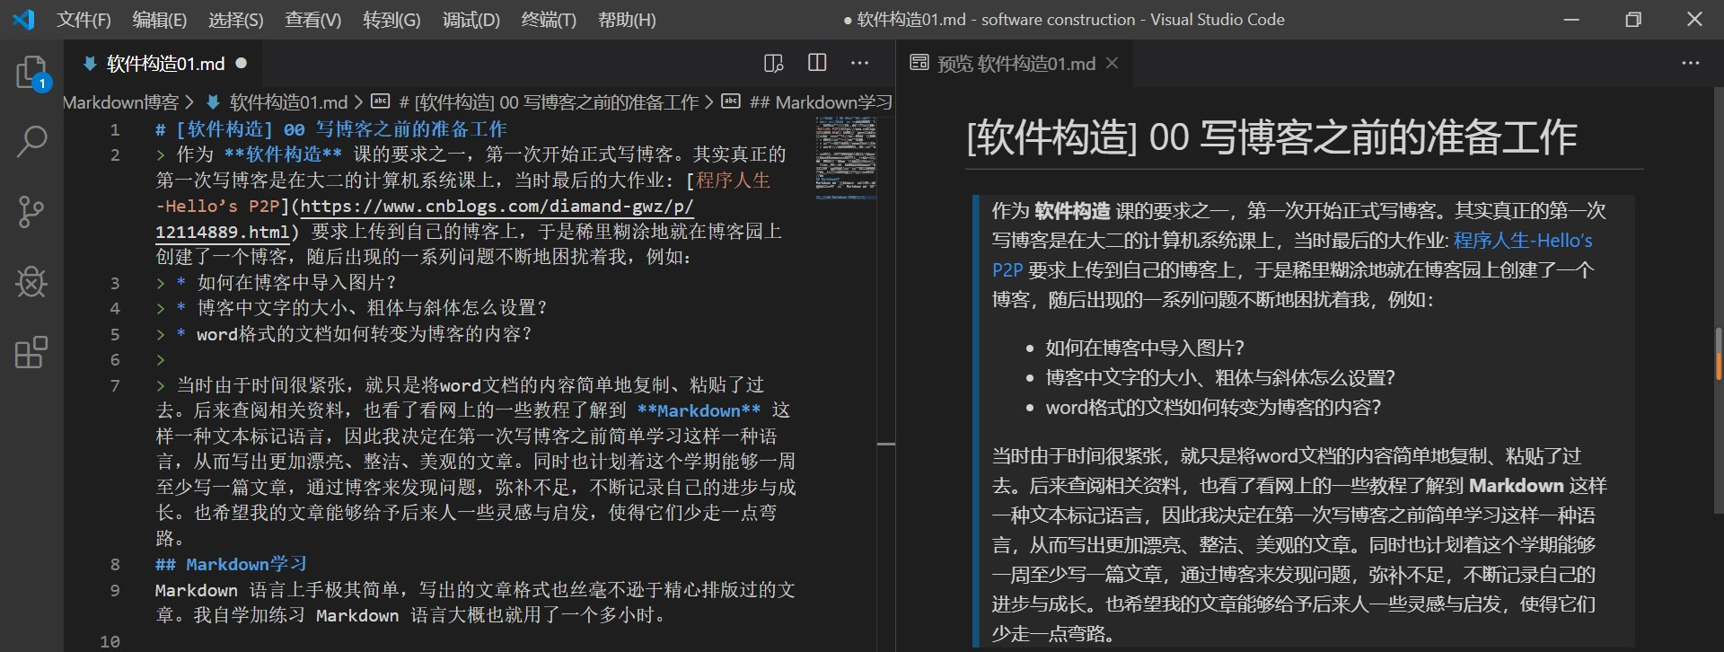Click line number 9 in the gutter

click(115, 590)
